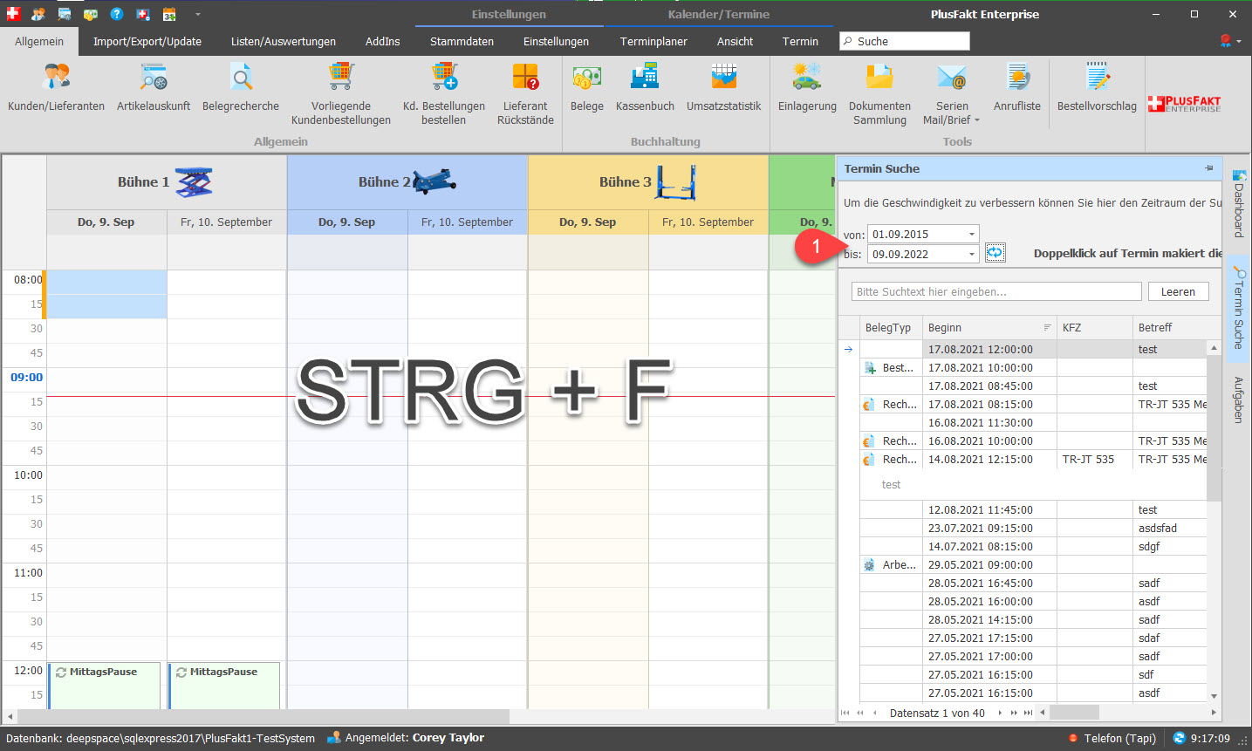Click the user account icon at top right

(x=1225, y=41)
